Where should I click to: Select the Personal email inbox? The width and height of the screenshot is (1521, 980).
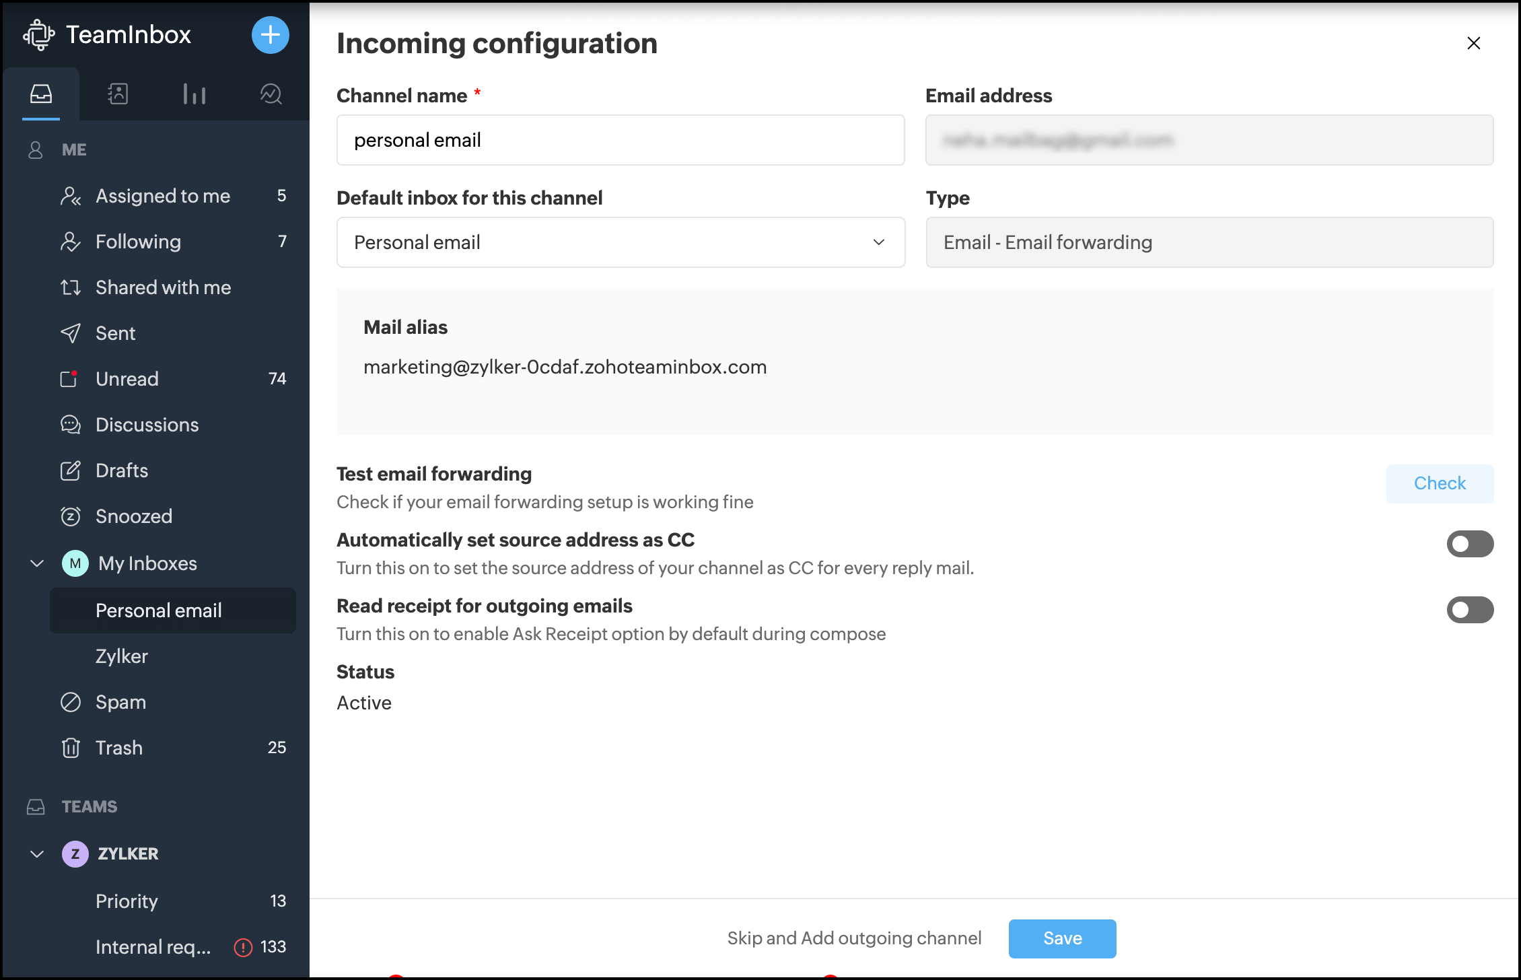(x=173, y=610)
